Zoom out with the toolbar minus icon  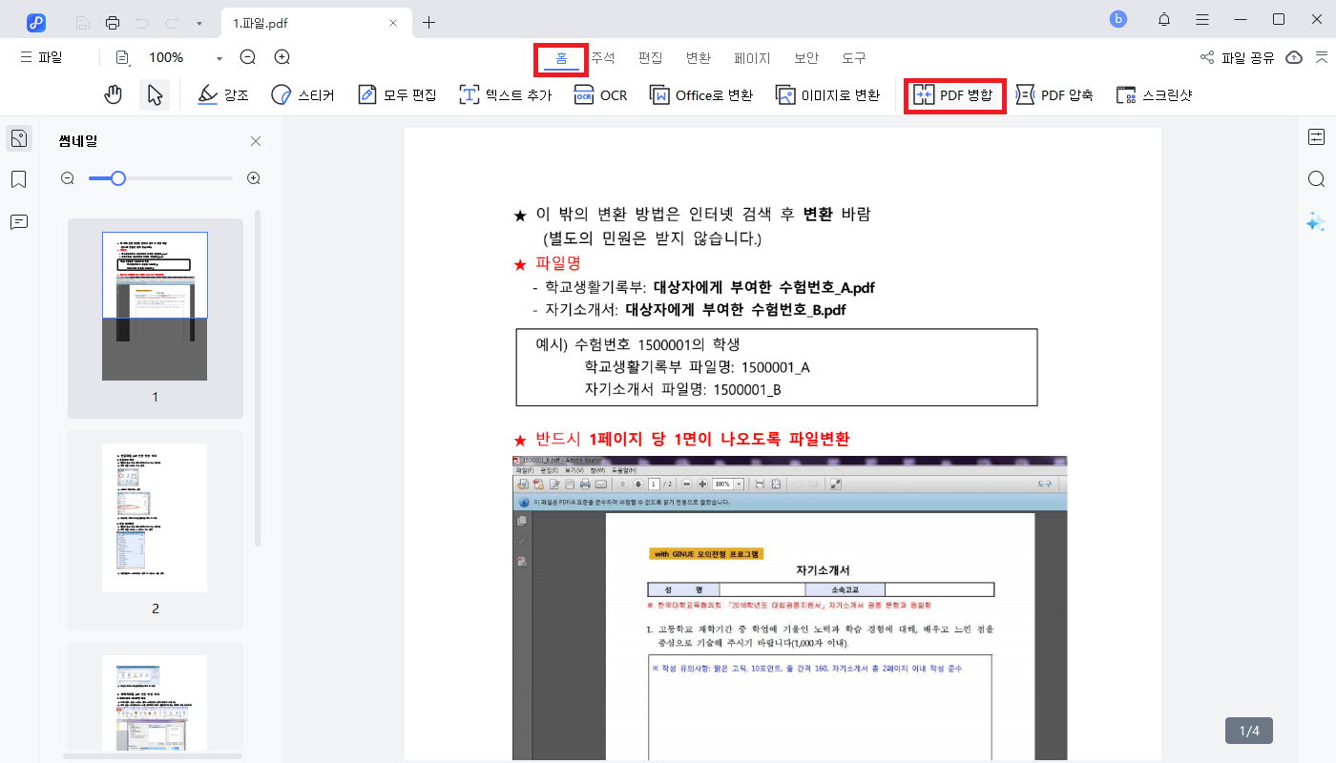[248, 57]
